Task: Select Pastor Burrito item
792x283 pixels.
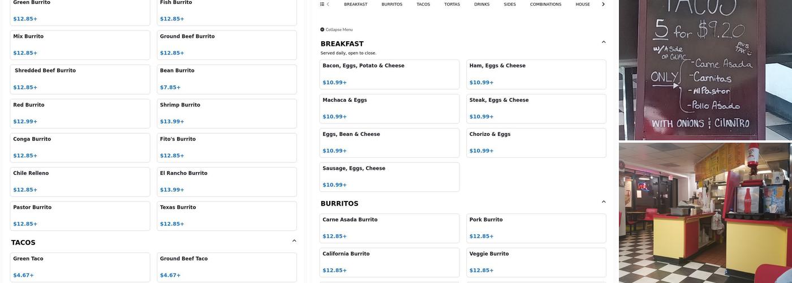Action: 80,216
